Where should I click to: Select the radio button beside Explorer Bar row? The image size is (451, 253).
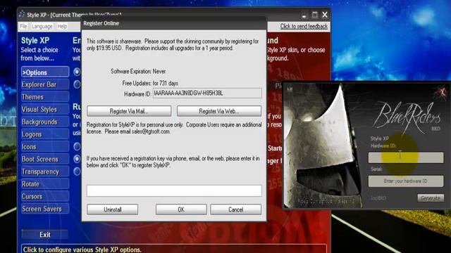coord(77,84)
